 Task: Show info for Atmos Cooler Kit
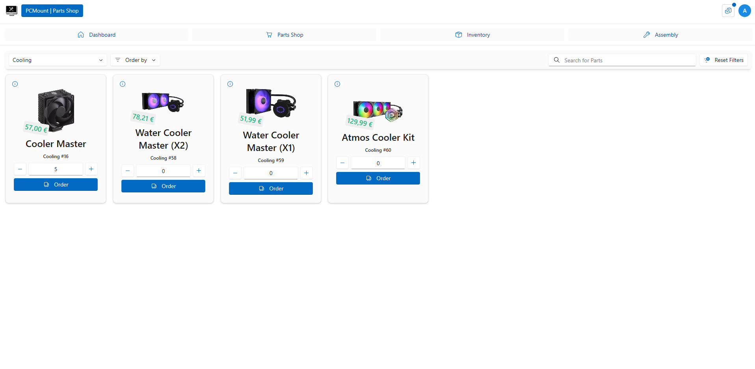(337, 84)
